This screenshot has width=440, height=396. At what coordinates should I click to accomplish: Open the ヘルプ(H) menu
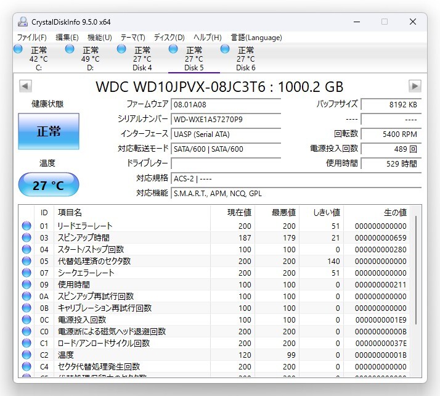(x=208, y=38)
